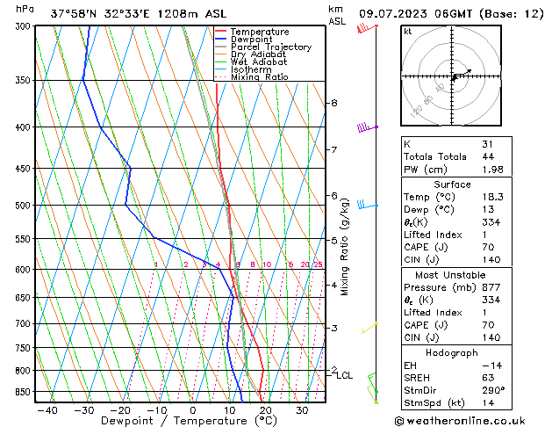Click the blue wind barb at 500 hPa
The height and width of the screenshot is (427, 552).
pyautogui.click(x=368, y=205)
